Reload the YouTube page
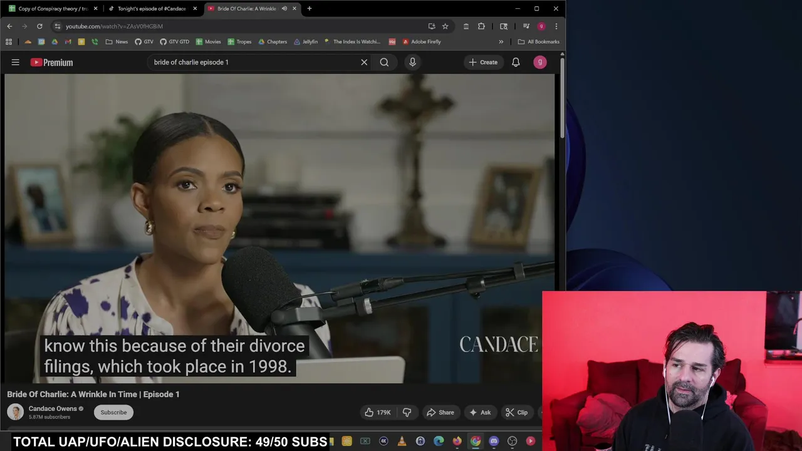802x451 pixels. click(x=39, y=26)
